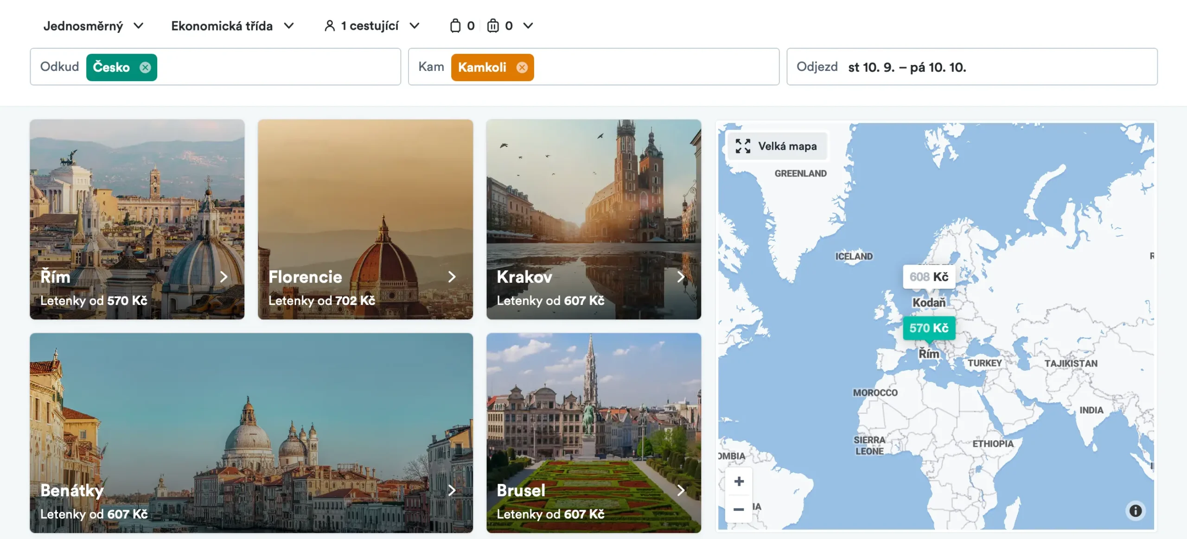Open the Řím card arrow
The image size is (1187, 539).
click(x=224, y=277)
